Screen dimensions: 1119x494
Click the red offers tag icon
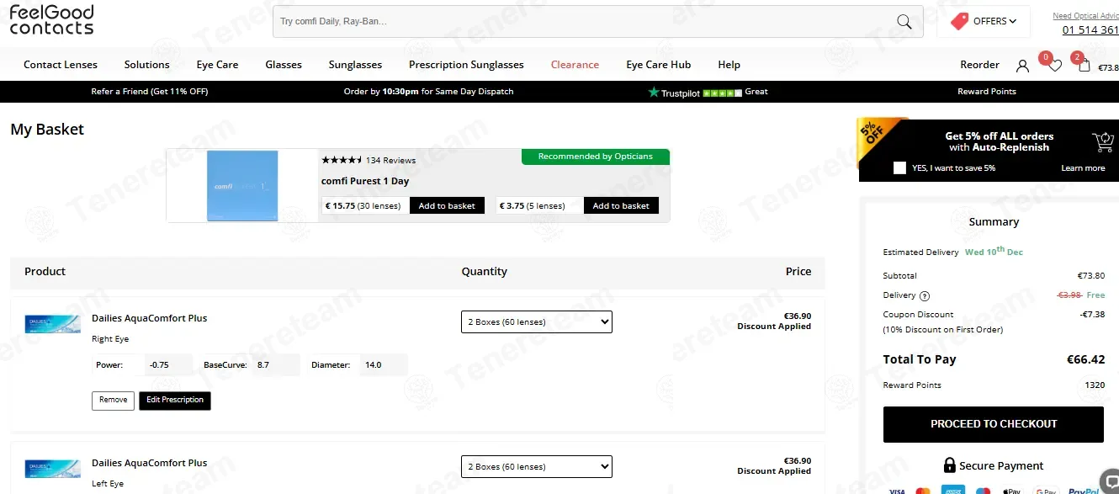coord(959,21)
